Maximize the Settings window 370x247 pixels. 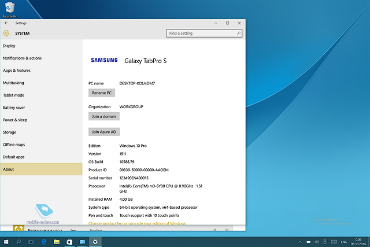tap(227, 23)
